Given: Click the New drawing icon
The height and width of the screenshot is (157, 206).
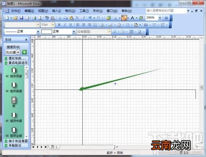Looking at the screenshot, I should pos(7,18).
